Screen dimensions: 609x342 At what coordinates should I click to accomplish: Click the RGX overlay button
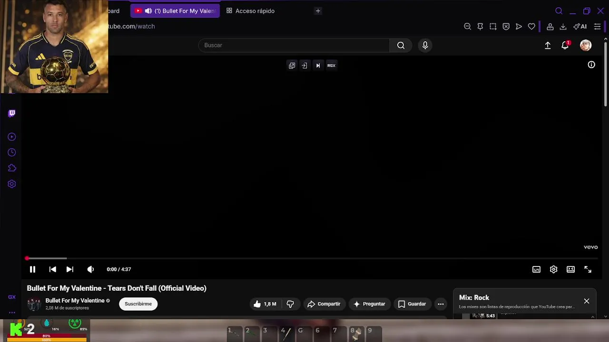click(331, 66)
